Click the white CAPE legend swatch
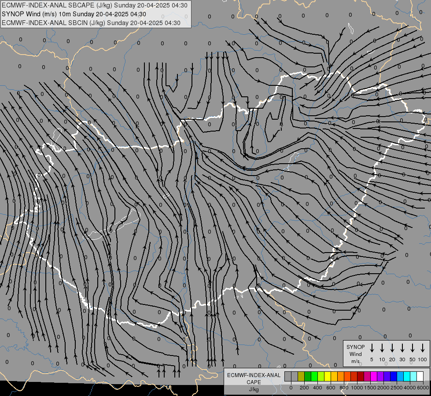 (x=420, y=376)
